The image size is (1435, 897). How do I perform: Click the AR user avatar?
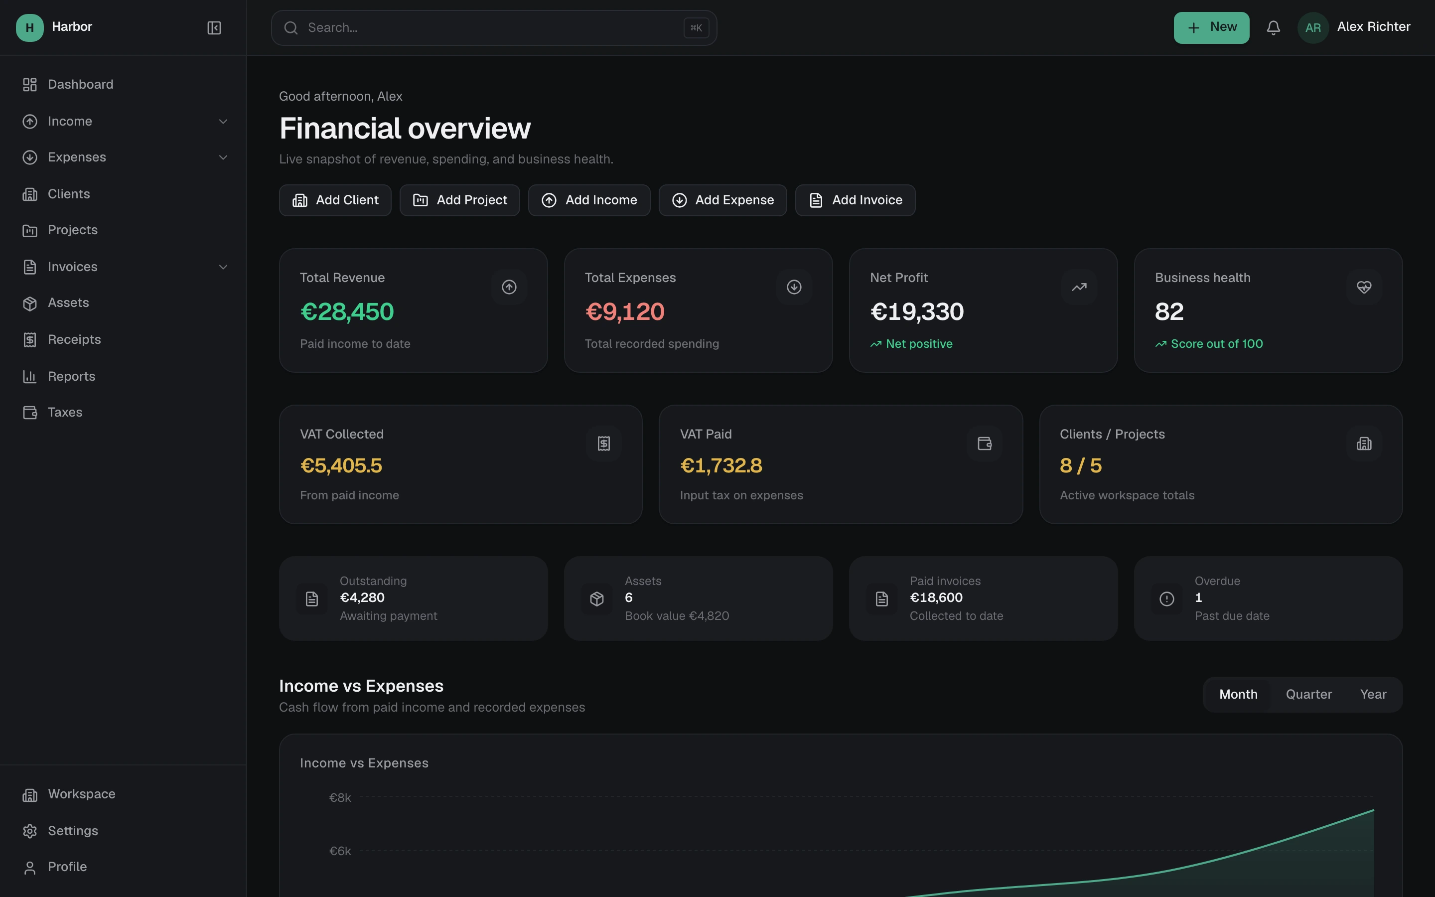(x=1313, y=28)
